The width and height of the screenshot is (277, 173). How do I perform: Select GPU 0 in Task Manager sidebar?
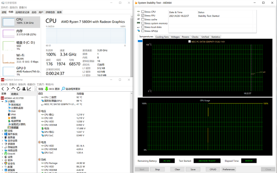pyautogui.click(x=20, y=71)
